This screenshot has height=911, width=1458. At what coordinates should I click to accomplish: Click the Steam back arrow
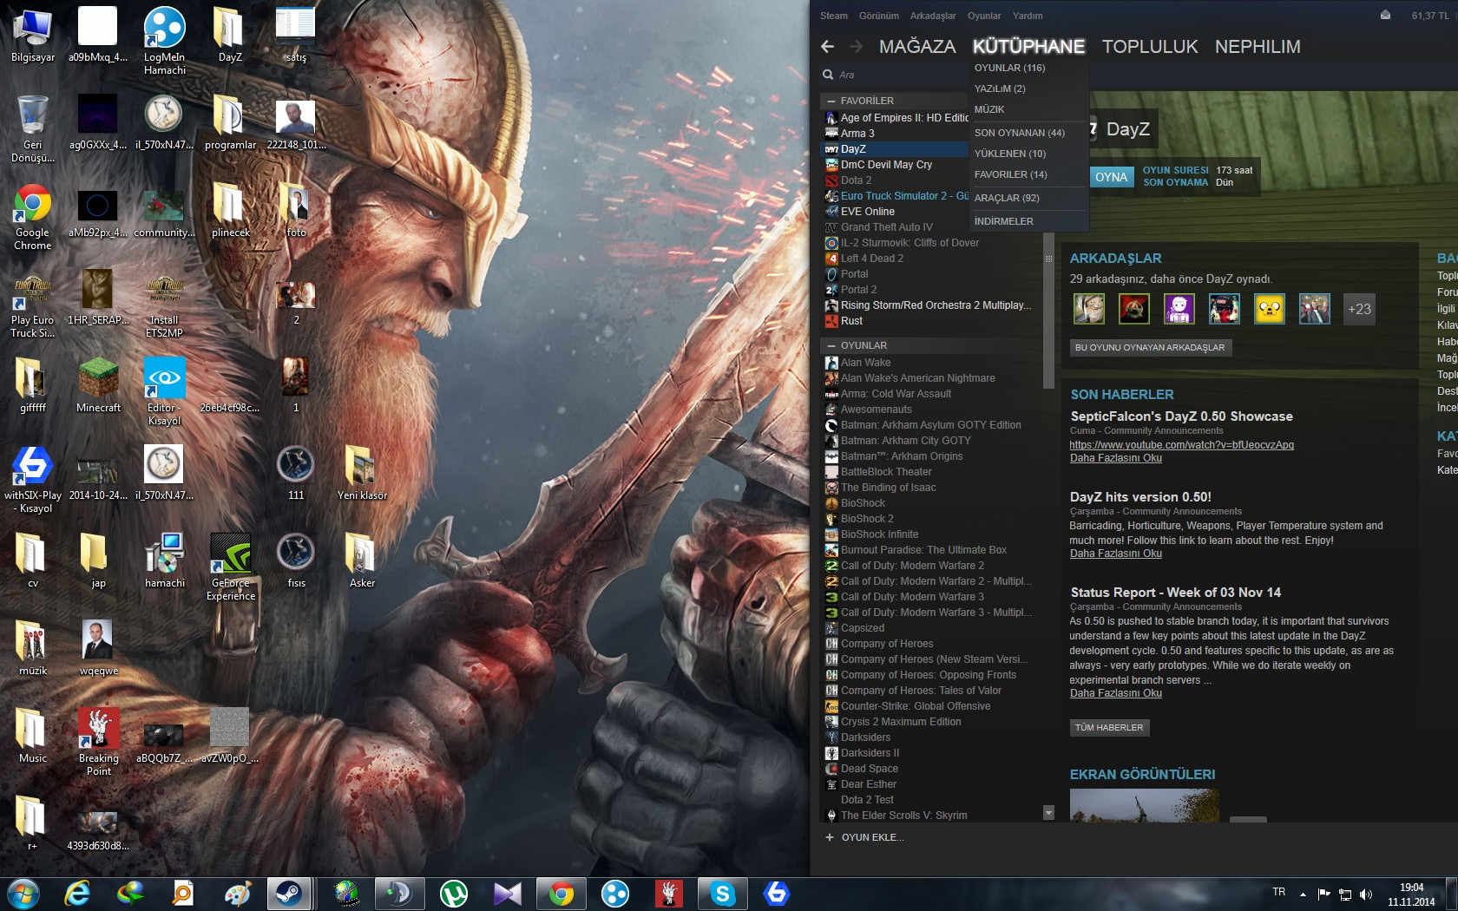pos(827,47)
